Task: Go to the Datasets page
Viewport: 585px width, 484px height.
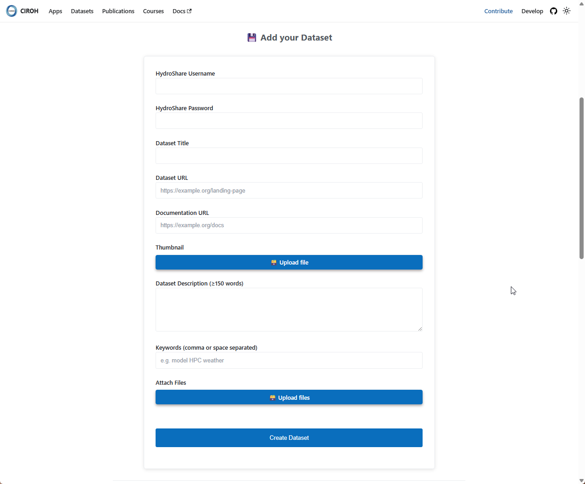Action: 82,11
